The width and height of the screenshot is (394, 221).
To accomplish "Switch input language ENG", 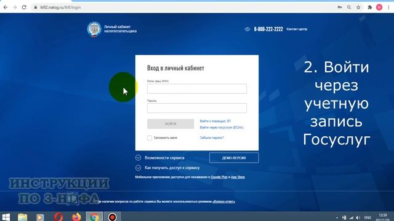I will pos(368,217).
